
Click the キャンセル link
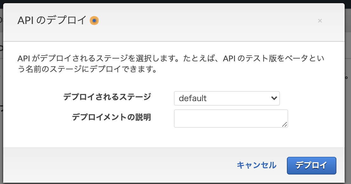click(256, 165)
